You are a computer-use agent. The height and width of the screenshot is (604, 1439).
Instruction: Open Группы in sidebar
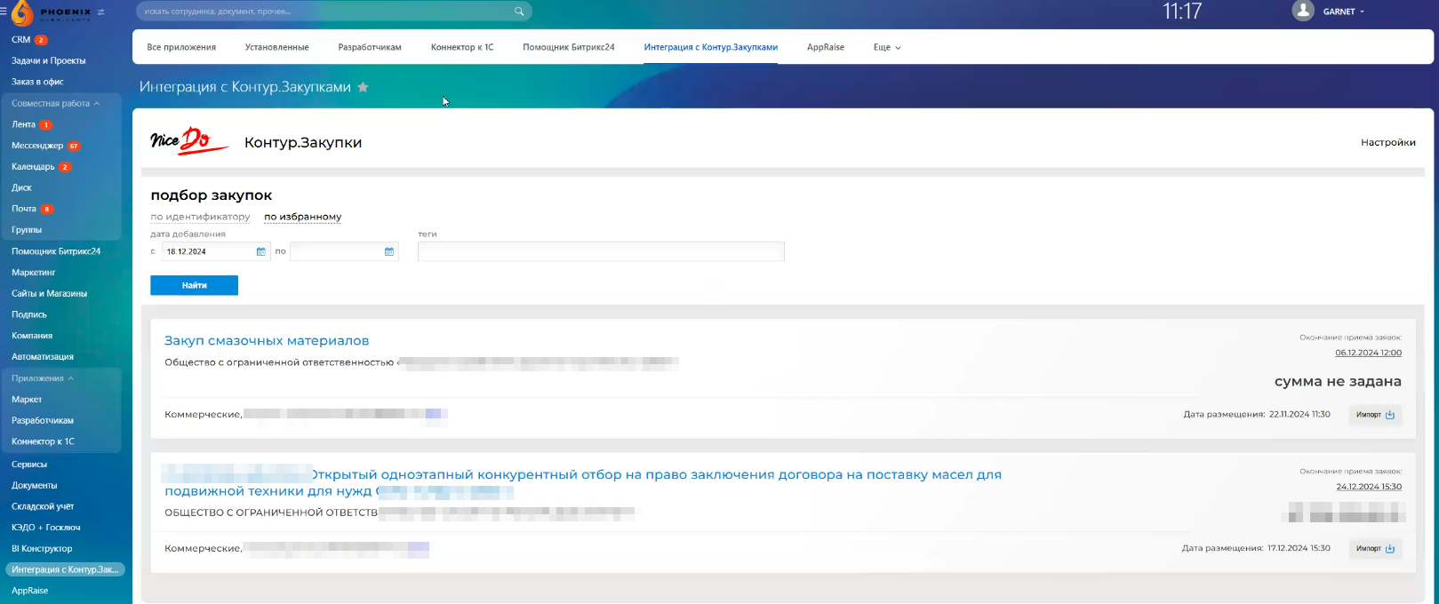(27, 230)
